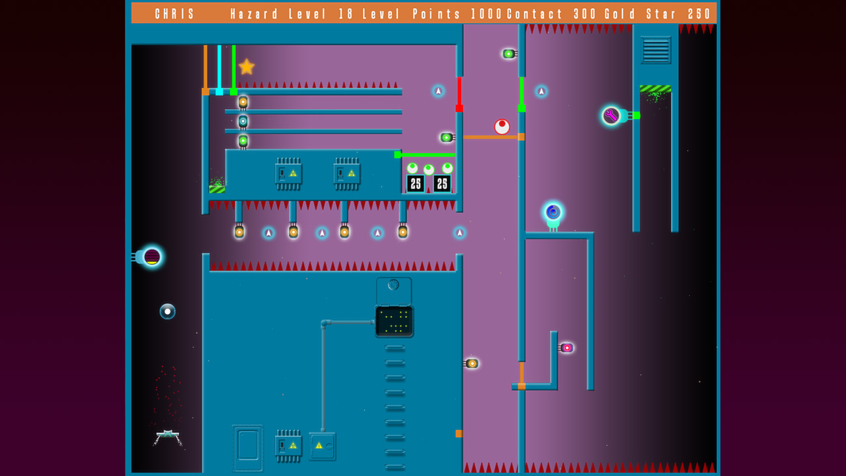Select the left microchip hazard panel
Image resolution: width=846 pixels, height=476 pixels.
(x=289, y=173)
